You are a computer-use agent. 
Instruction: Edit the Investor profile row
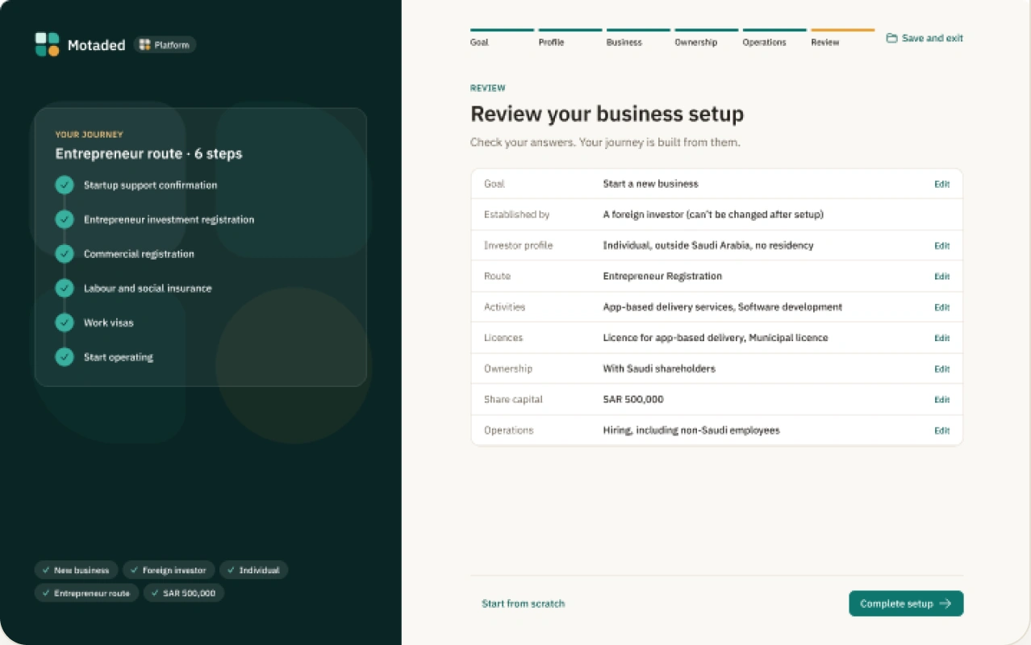pyautogui.click(x=941, y=246)
